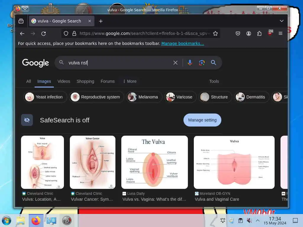Click the Vulva vs. Vagina result title
Viewport: 303px width, 227px height.
click(x=154, y=199)
